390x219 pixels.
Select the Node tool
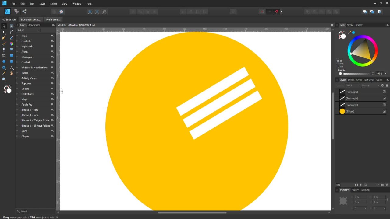pos(4,32)
